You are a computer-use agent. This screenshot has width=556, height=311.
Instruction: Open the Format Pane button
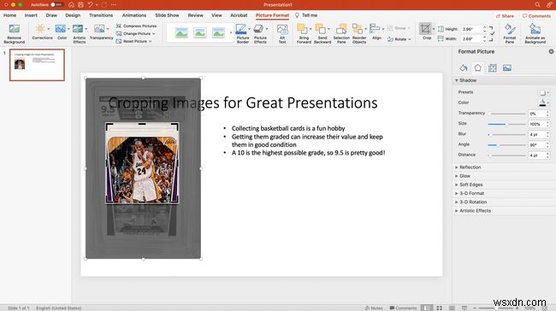pos(510,33)
